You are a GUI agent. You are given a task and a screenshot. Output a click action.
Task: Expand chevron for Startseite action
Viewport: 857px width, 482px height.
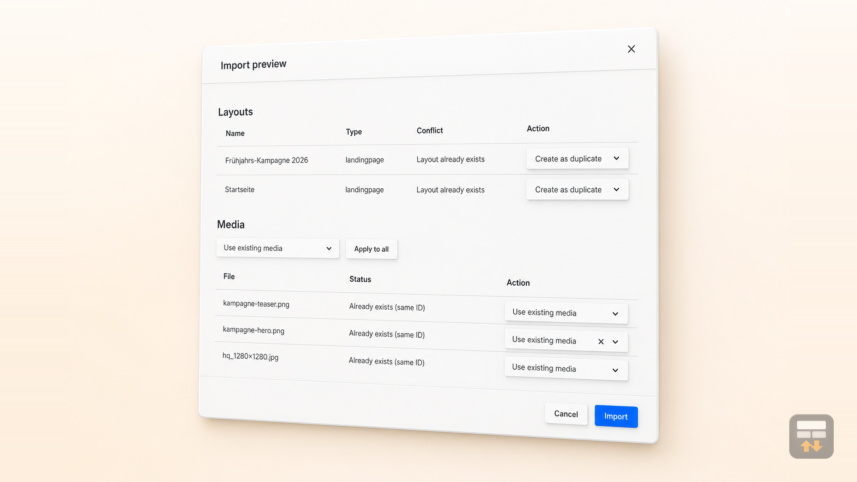616,190
